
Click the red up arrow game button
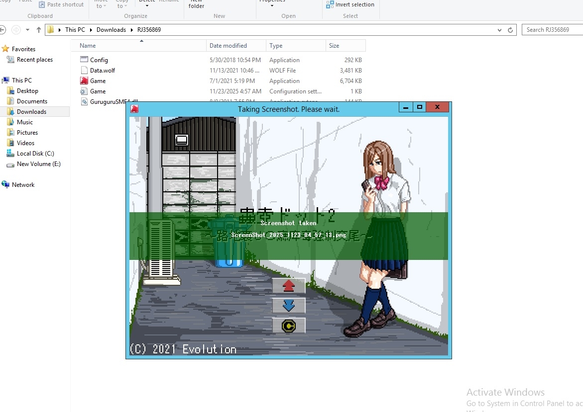pyautogui.click(x=289, y=286)
